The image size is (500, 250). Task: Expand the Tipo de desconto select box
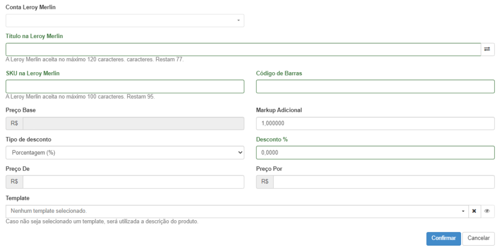[x=125, y=152]
